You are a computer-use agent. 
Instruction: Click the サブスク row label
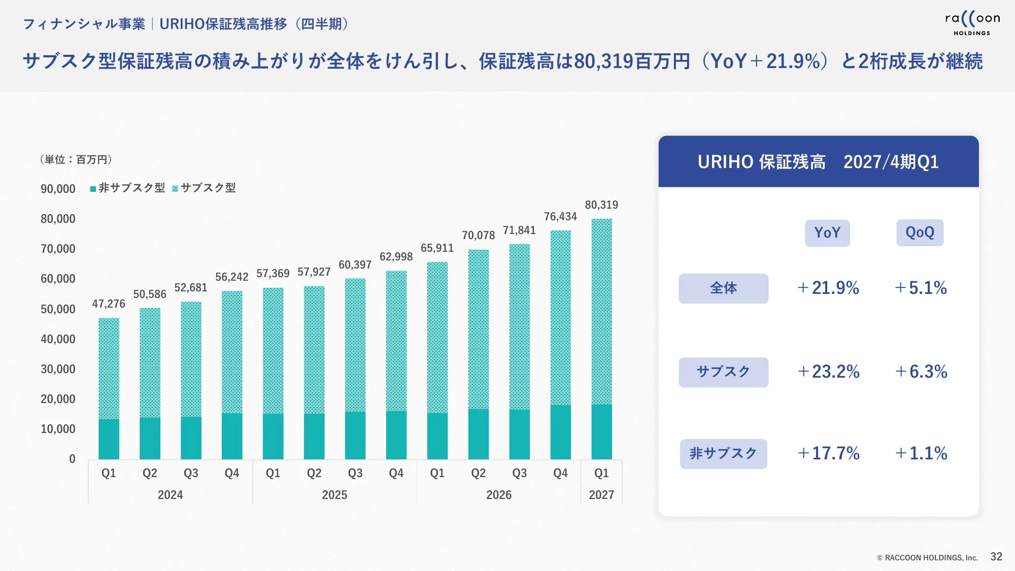(x=723, y=372)
